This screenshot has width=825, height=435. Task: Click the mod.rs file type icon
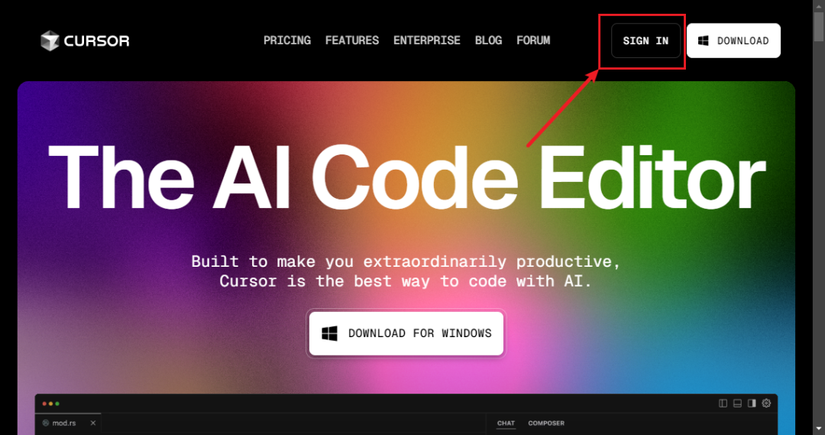pyautogui.click(x=46, y=423)
